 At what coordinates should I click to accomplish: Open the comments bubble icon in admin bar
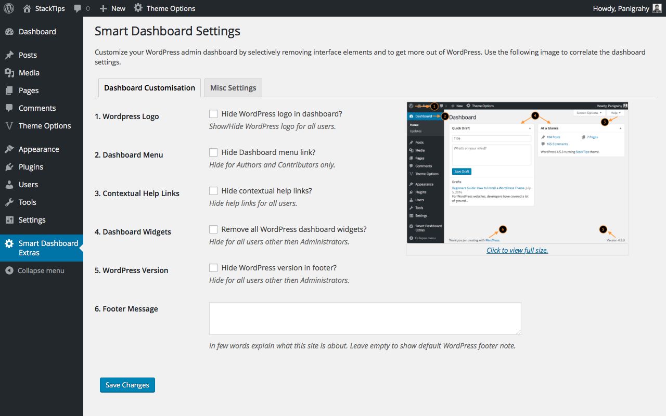tap(78, 8)
